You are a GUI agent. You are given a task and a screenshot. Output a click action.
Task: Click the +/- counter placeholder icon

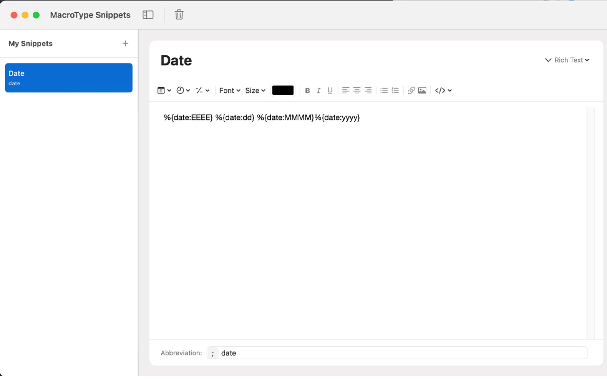coord(200,90)
